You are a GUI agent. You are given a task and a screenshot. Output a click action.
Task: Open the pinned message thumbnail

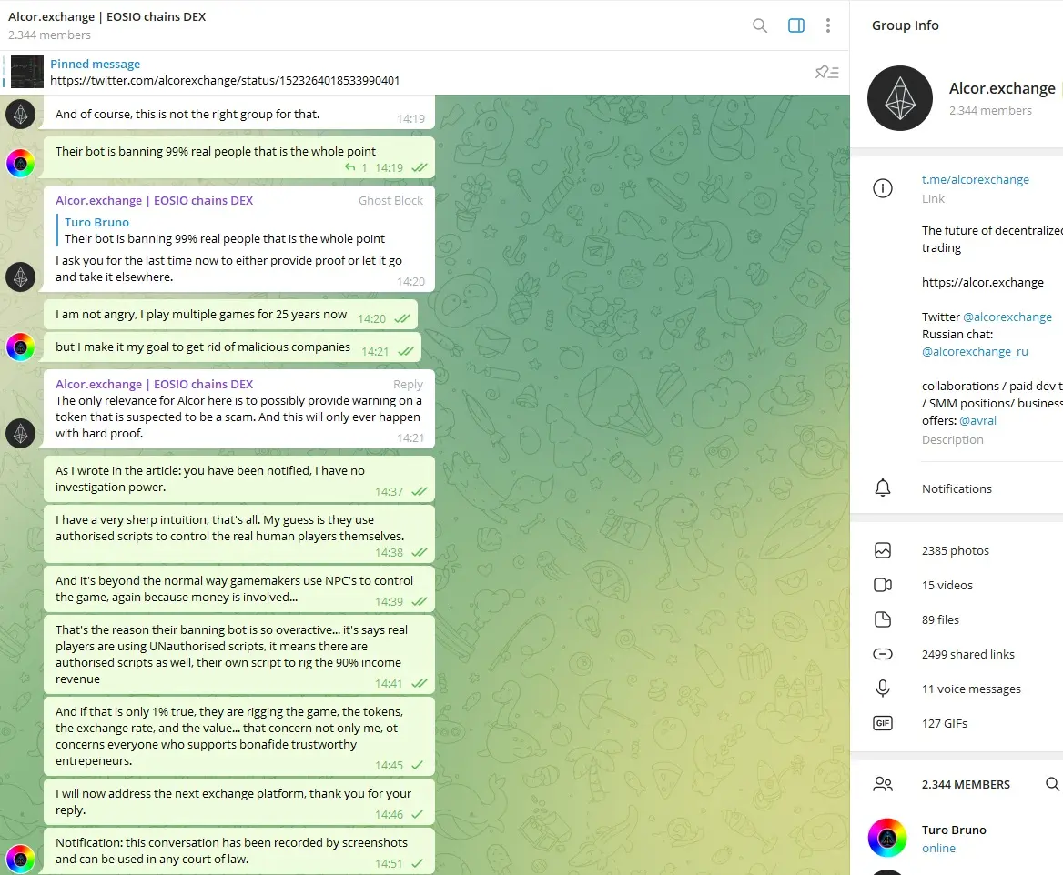tap(27, 72)
